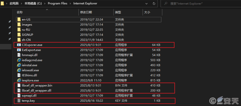Select the libcef_dll_wrapper.dll file icon
This screenshot has width=241, height=106.
19,91
